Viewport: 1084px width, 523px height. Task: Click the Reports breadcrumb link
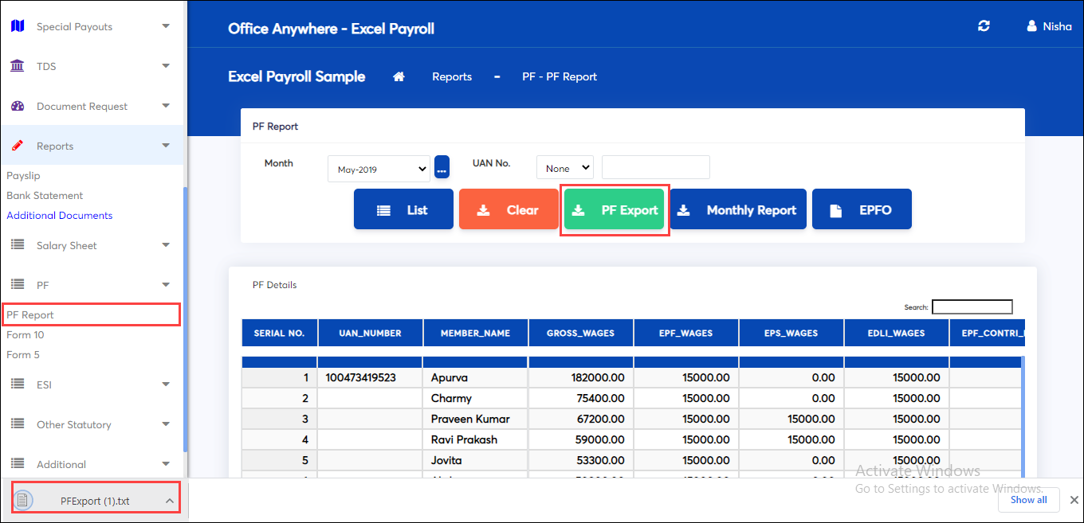tap(452, 76)
